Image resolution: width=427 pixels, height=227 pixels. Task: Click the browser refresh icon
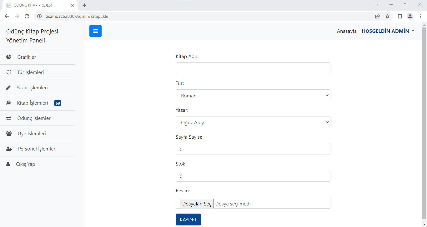27,16
